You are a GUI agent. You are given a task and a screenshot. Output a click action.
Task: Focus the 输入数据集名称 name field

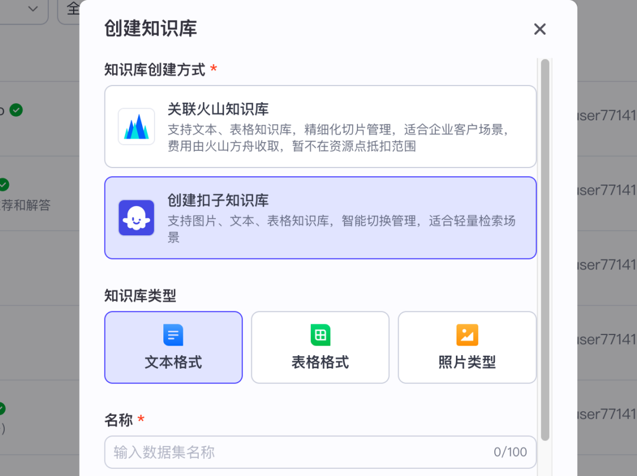click(x=295, y=452)
